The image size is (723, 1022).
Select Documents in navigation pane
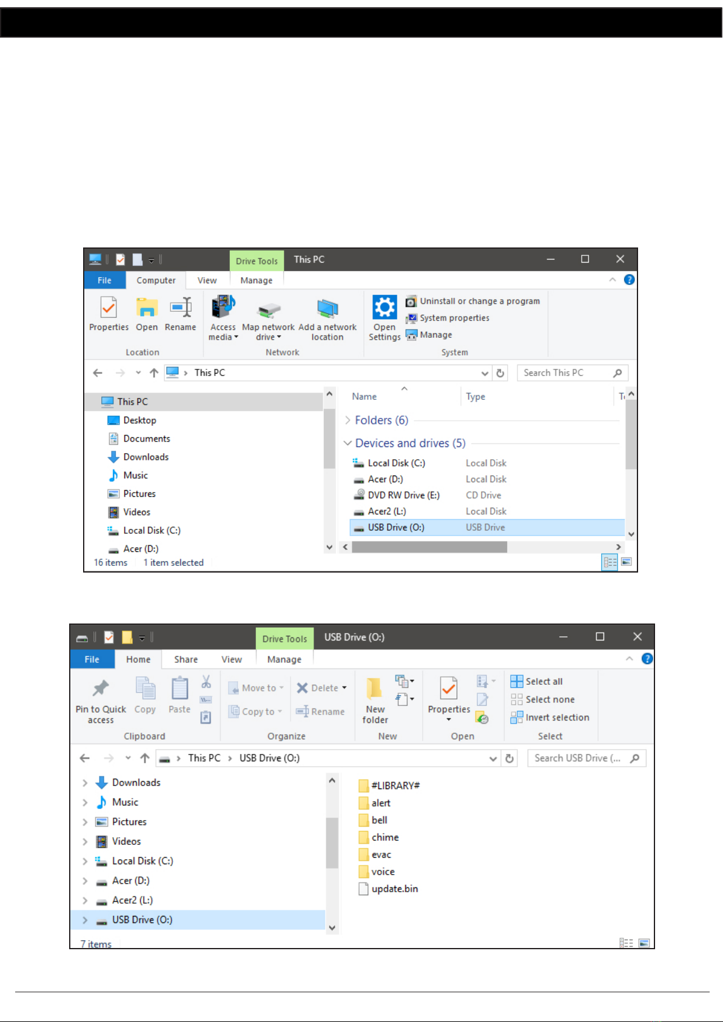point(147,439)
